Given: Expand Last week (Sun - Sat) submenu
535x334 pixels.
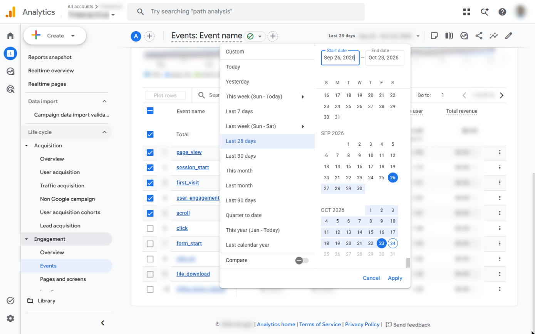Looking at the screenshot, I should click(303, 126).
